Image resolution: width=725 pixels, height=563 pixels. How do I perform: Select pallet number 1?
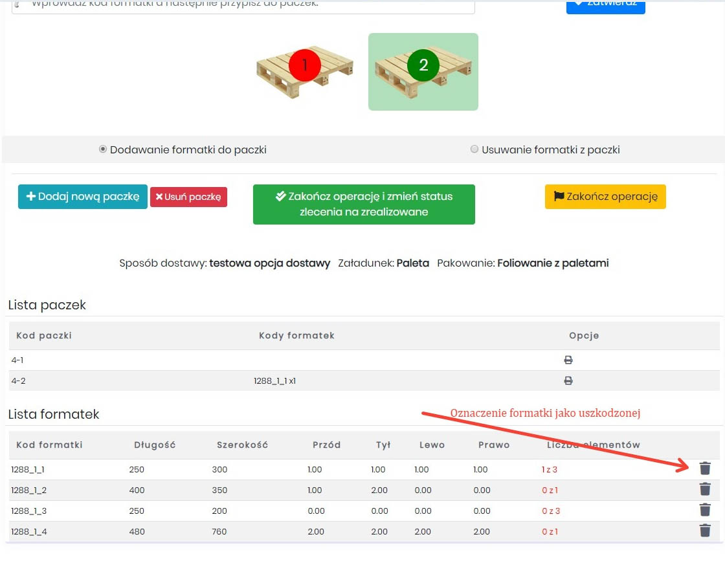305,71
